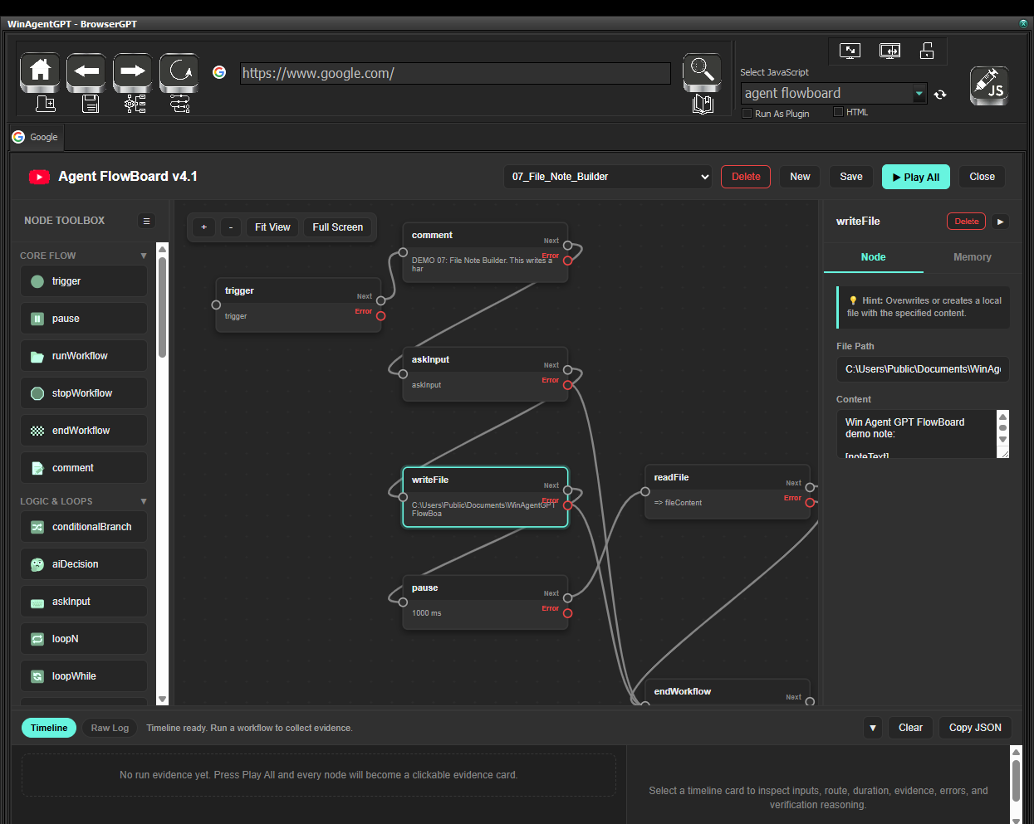Screen dimensions: 1034x824
Task: Go to the browser Home page
Action: coord(40,71)
